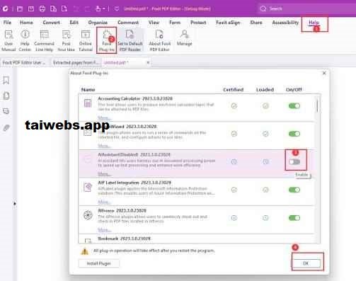Close the About Foxit Plug-Ins dialog
This screenshot has height=281, width=356.
[x=324, y=73]
